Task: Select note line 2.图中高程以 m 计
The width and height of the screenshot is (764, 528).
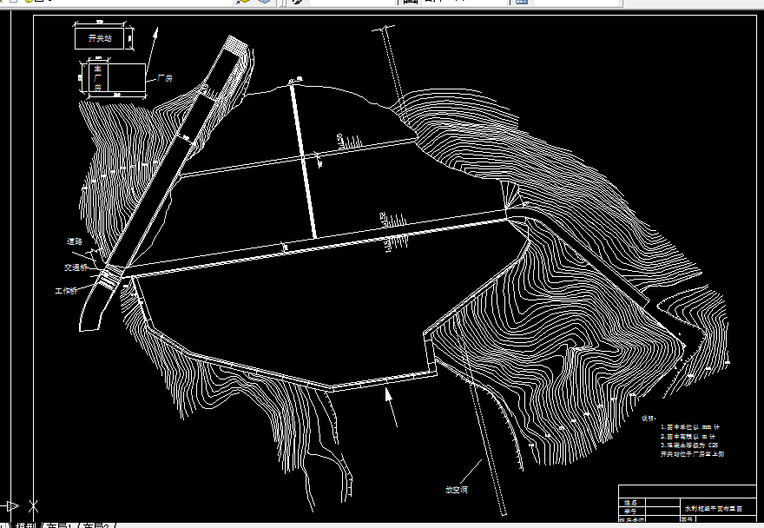Action: [688, 436]
